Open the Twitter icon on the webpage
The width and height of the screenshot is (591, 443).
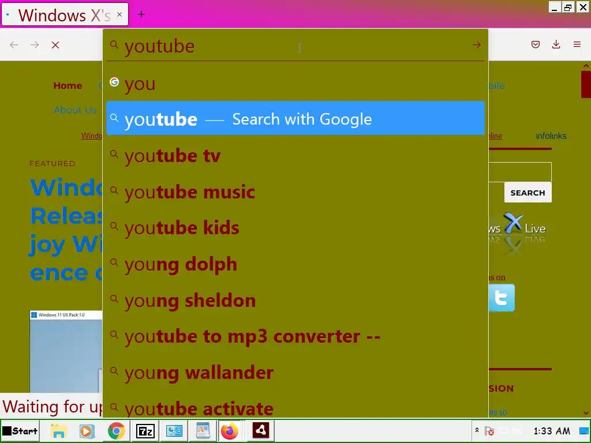click(502, 298)
